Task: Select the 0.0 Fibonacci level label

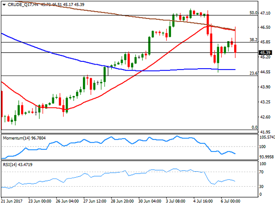Action: pyautogui.click(x=254, y=127)
